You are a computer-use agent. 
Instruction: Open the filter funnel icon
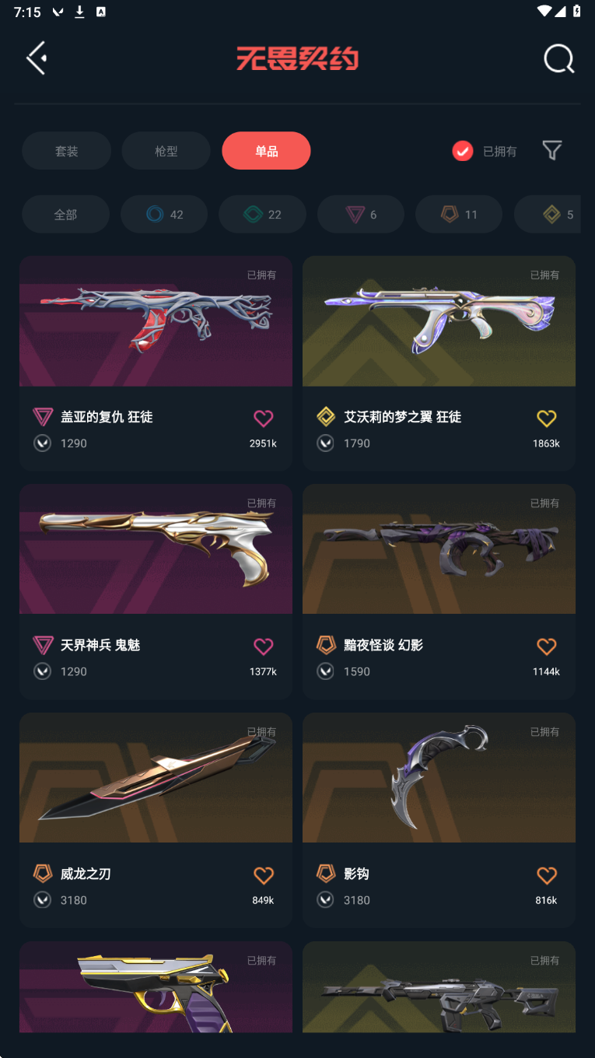[x=552, y=150]
